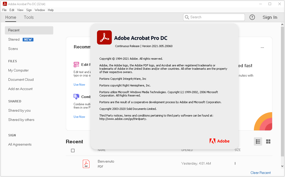This screenshot has width=285, height=177.
Task: Click Clear Recent link
Action: pyautogui.click(x=261, y=173)
